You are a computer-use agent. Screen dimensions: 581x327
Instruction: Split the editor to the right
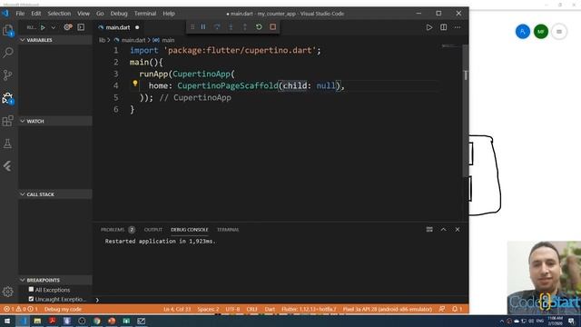click(444, 27)
